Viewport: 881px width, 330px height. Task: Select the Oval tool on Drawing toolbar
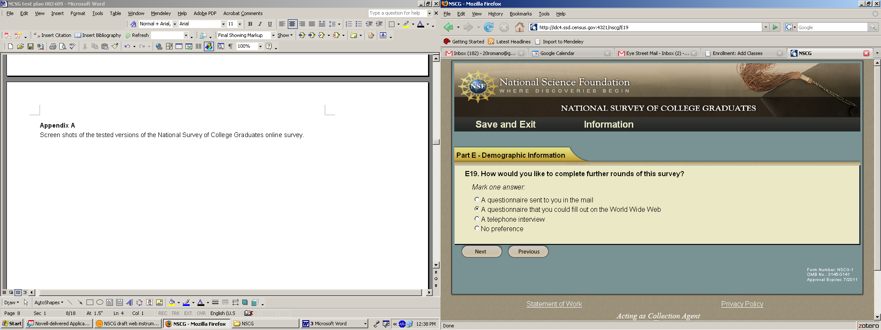tap(100, 302)
